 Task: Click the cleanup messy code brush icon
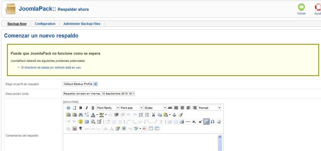point(180,115)
